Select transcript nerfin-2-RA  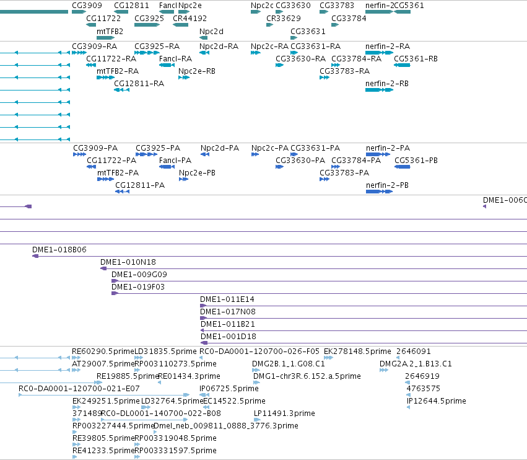tap(380, 53)
